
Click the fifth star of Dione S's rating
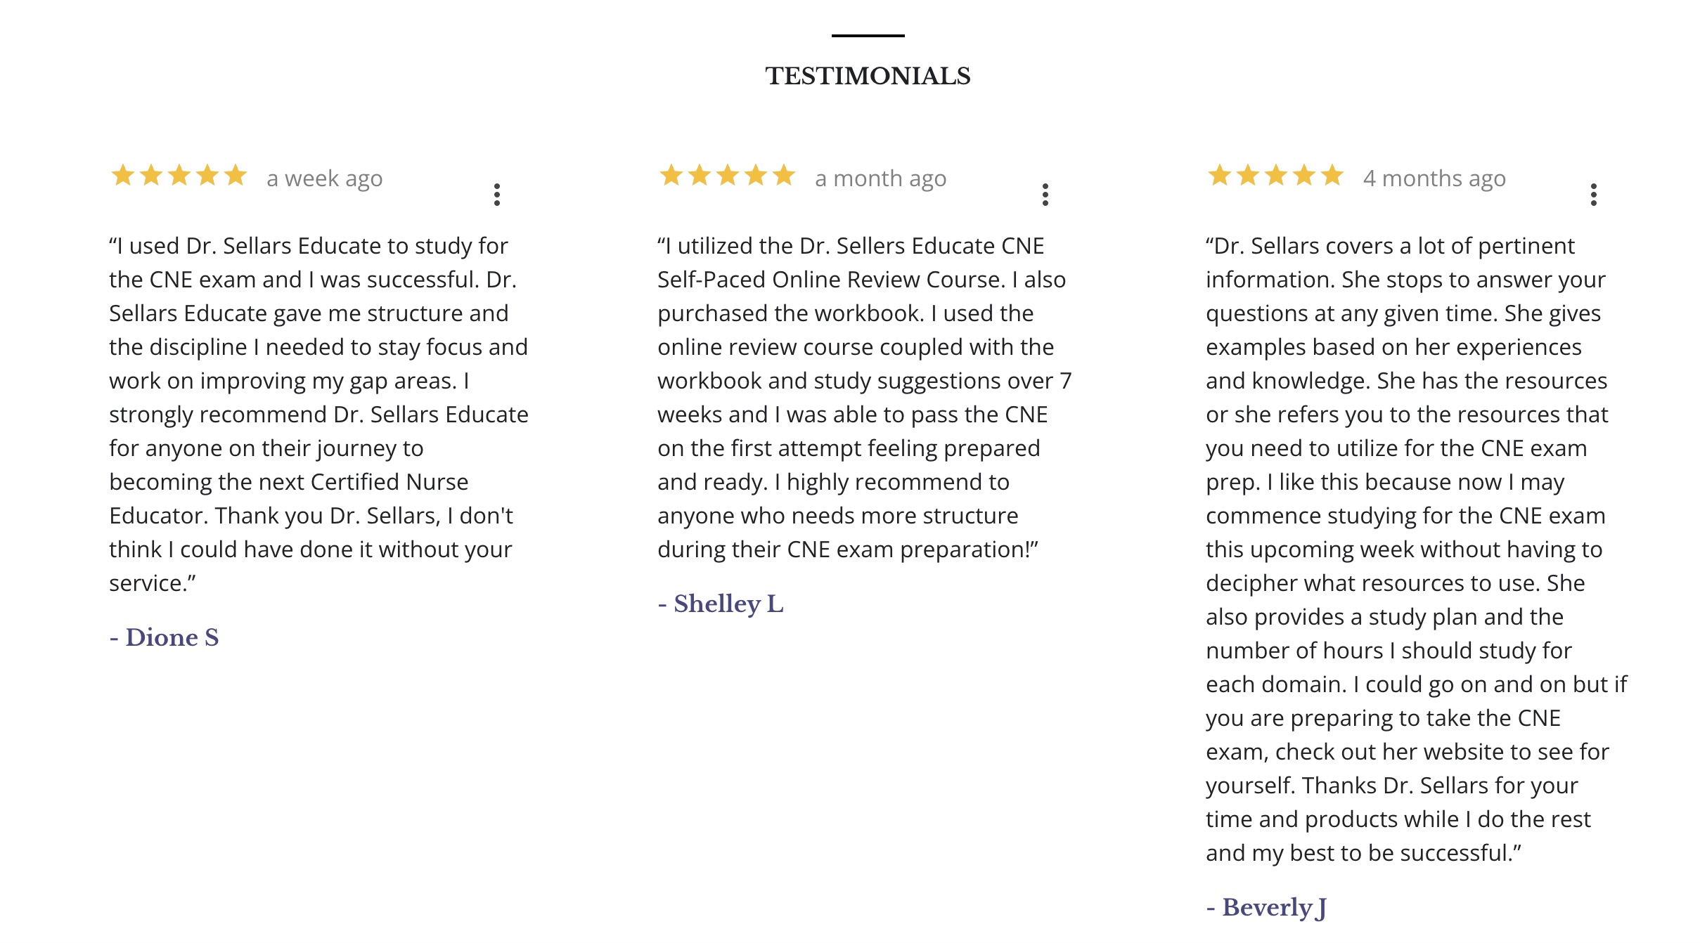click(236, 175)
